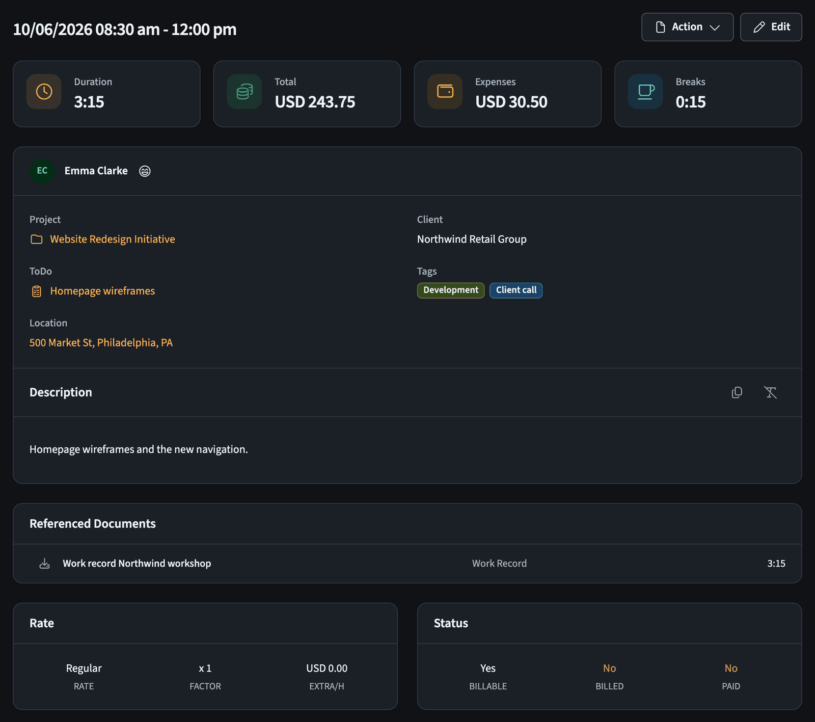Click the USD 243.75 total value
The image size is (815, 722).
[x=315, y=102]
